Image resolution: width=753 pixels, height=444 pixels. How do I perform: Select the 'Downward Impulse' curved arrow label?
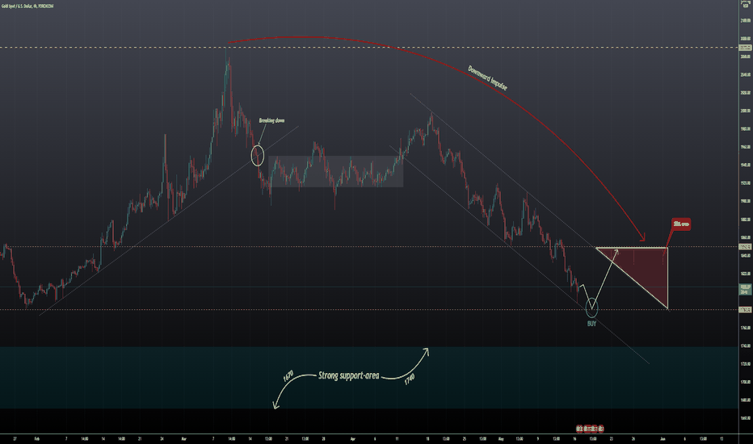coord(487,77)
